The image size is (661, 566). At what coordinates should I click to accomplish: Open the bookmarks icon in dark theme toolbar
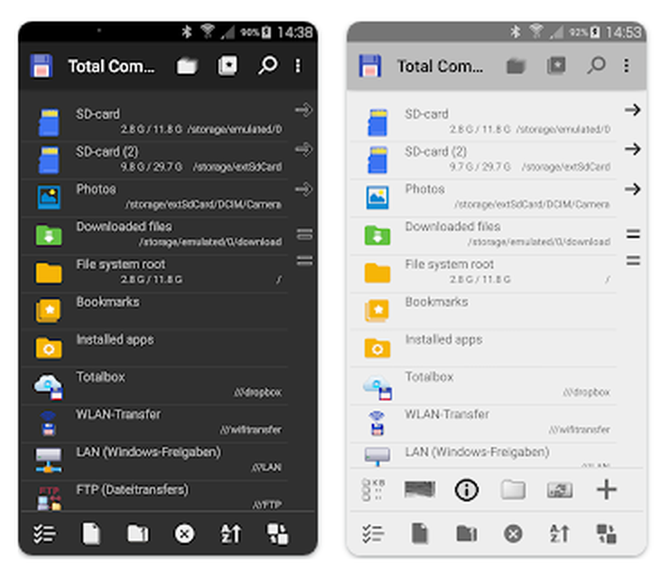point(227,65)
